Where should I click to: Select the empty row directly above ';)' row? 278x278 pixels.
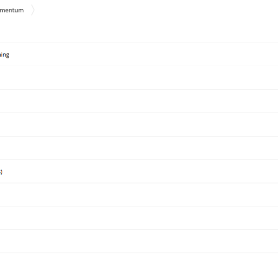tap(139, 148)
